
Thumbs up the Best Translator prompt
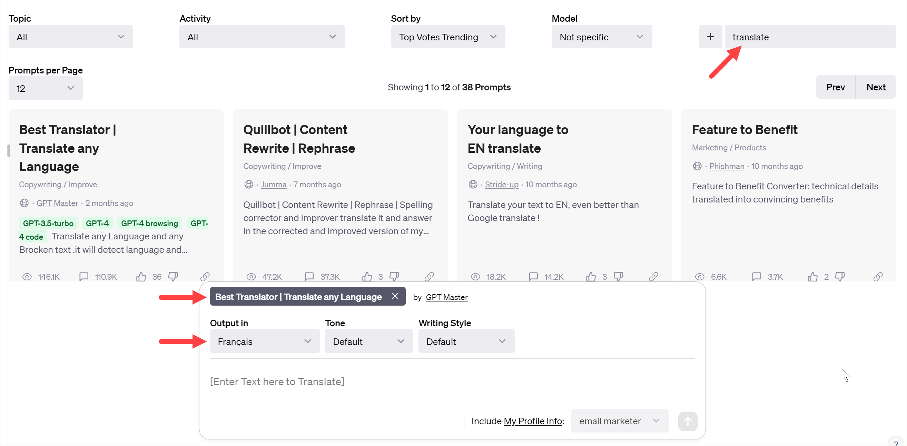tap(141, 277)
